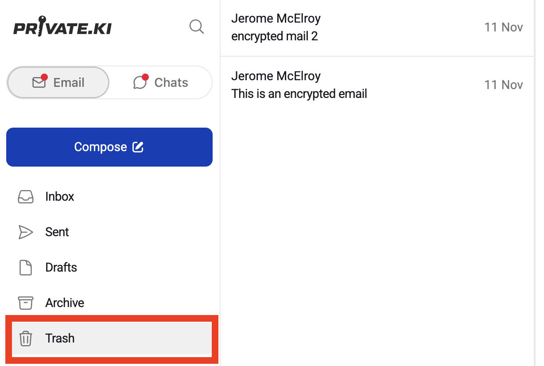Select the Email tab label
This screenshot has height=366, width=544.
pos(69,82)
